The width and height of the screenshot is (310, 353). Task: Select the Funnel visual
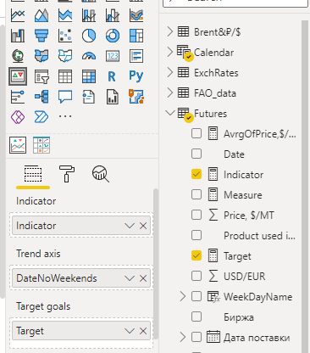click(42, 36)
